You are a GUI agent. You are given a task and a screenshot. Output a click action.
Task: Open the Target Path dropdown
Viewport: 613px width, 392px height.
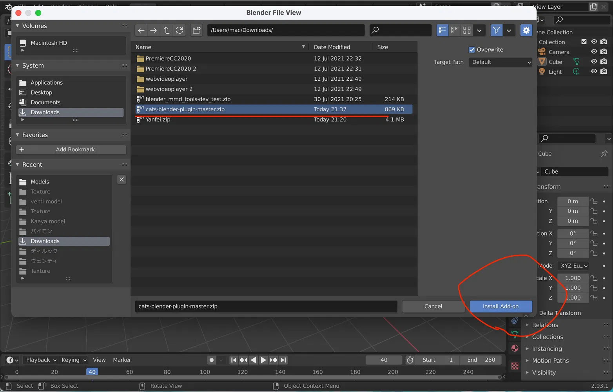click(501, 62)
